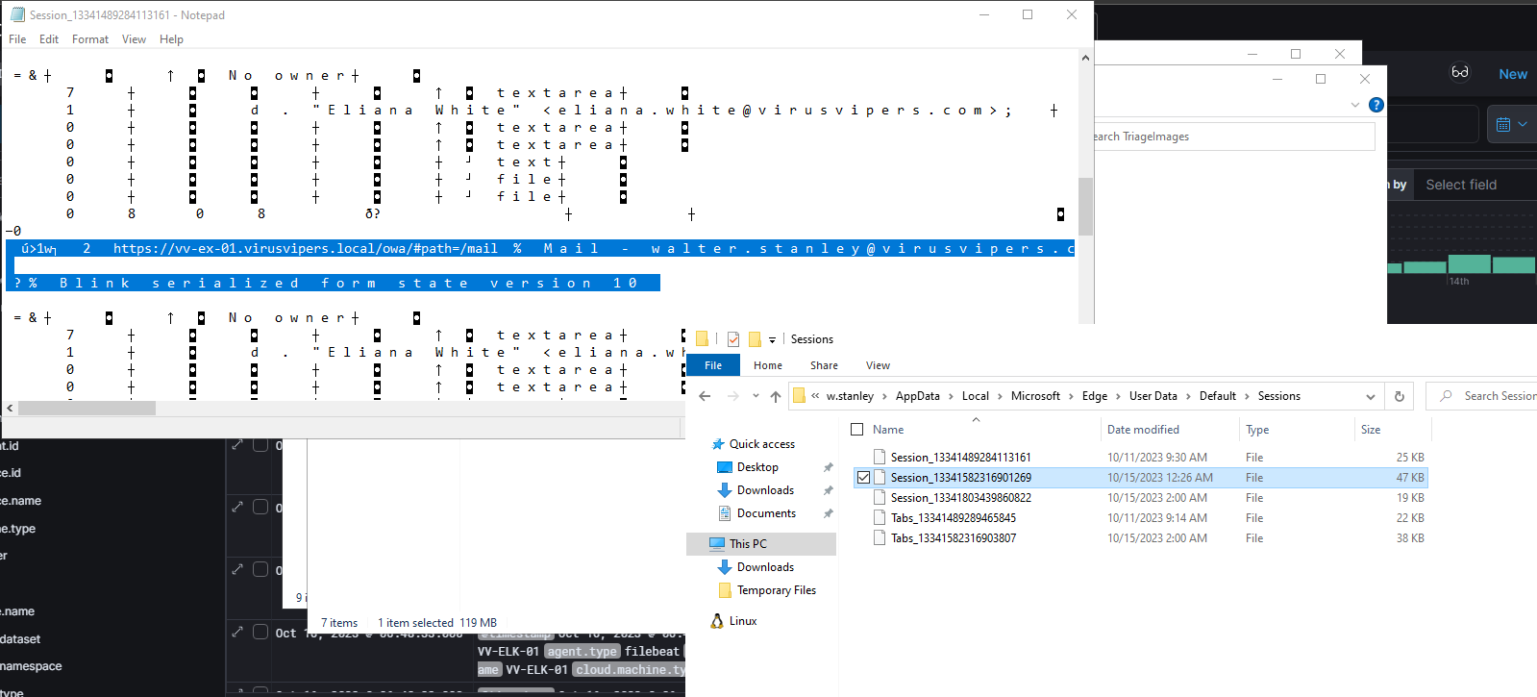Expand the address bar path history dropdown
This screenshot has width=1537, height=697.
[x=1370, y=396]
